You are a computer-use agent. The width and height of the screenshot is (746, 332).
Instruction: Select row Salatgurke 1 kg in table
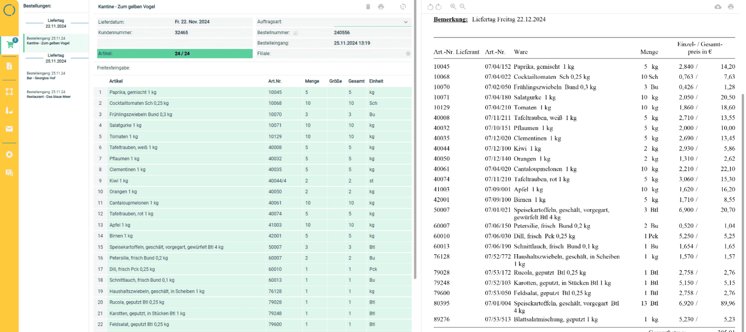[x=252, y=126]
